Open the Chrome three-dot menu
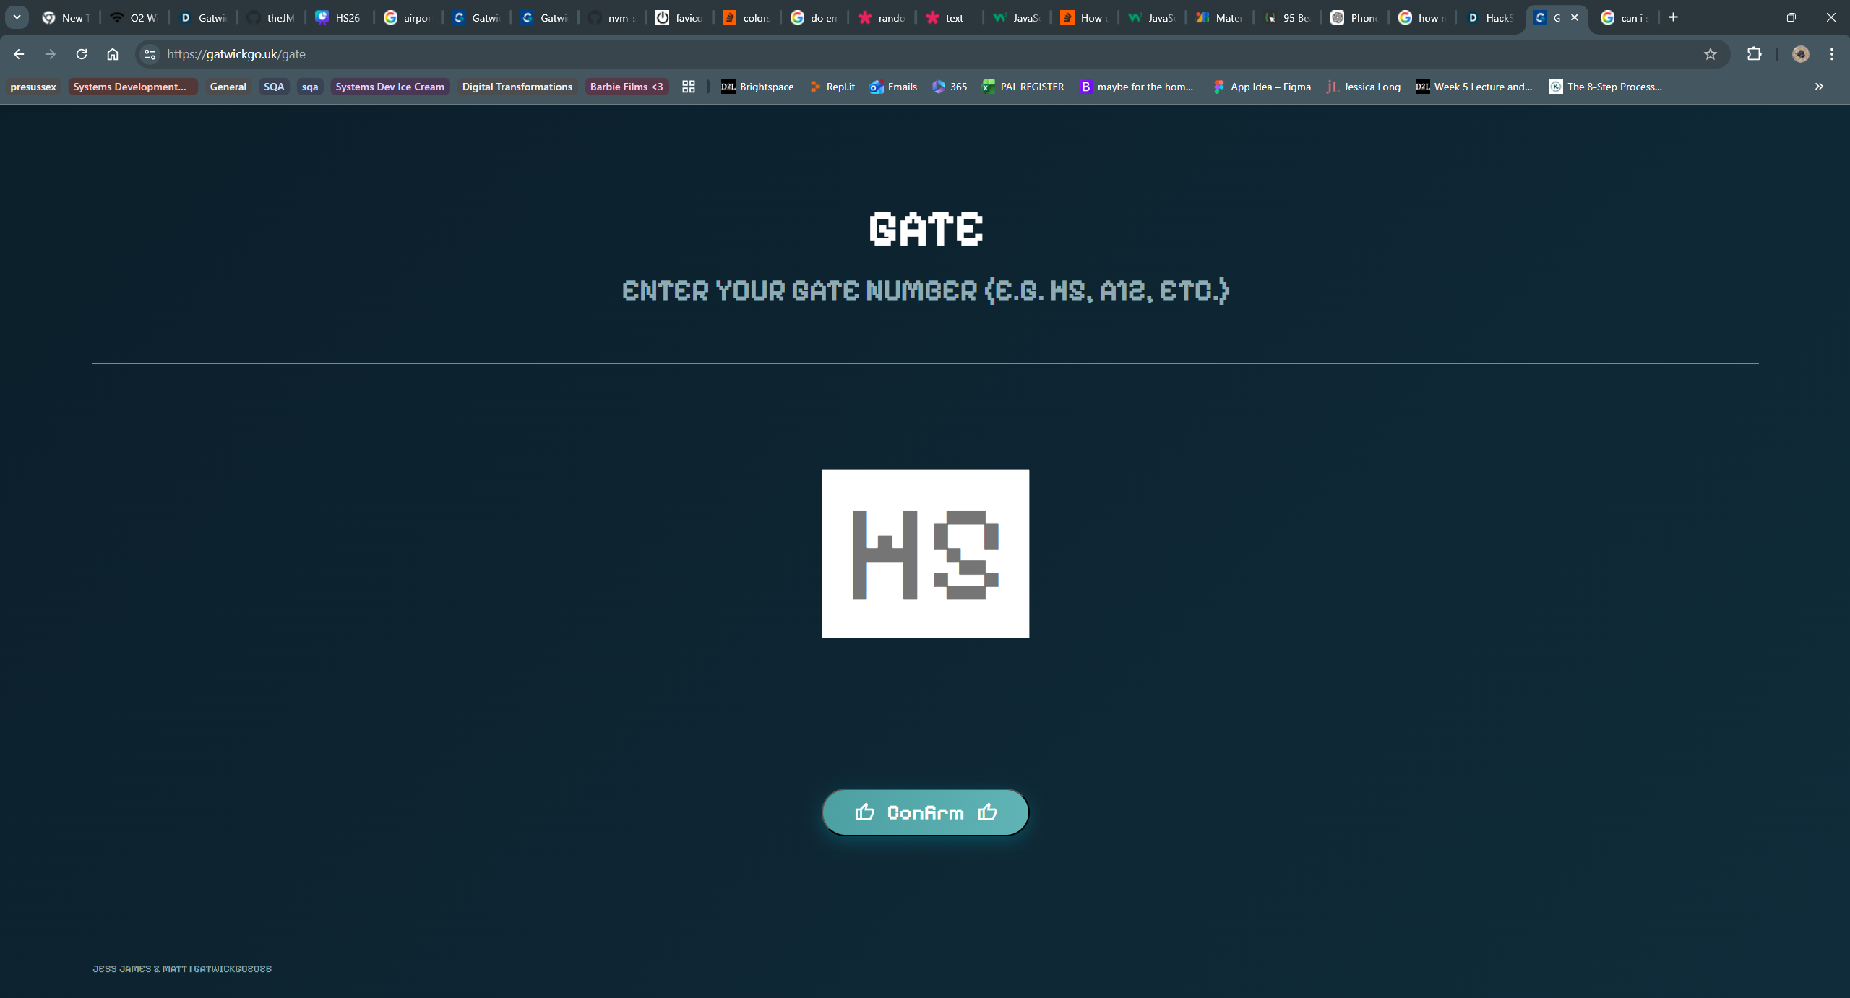 click(1831, 54)
